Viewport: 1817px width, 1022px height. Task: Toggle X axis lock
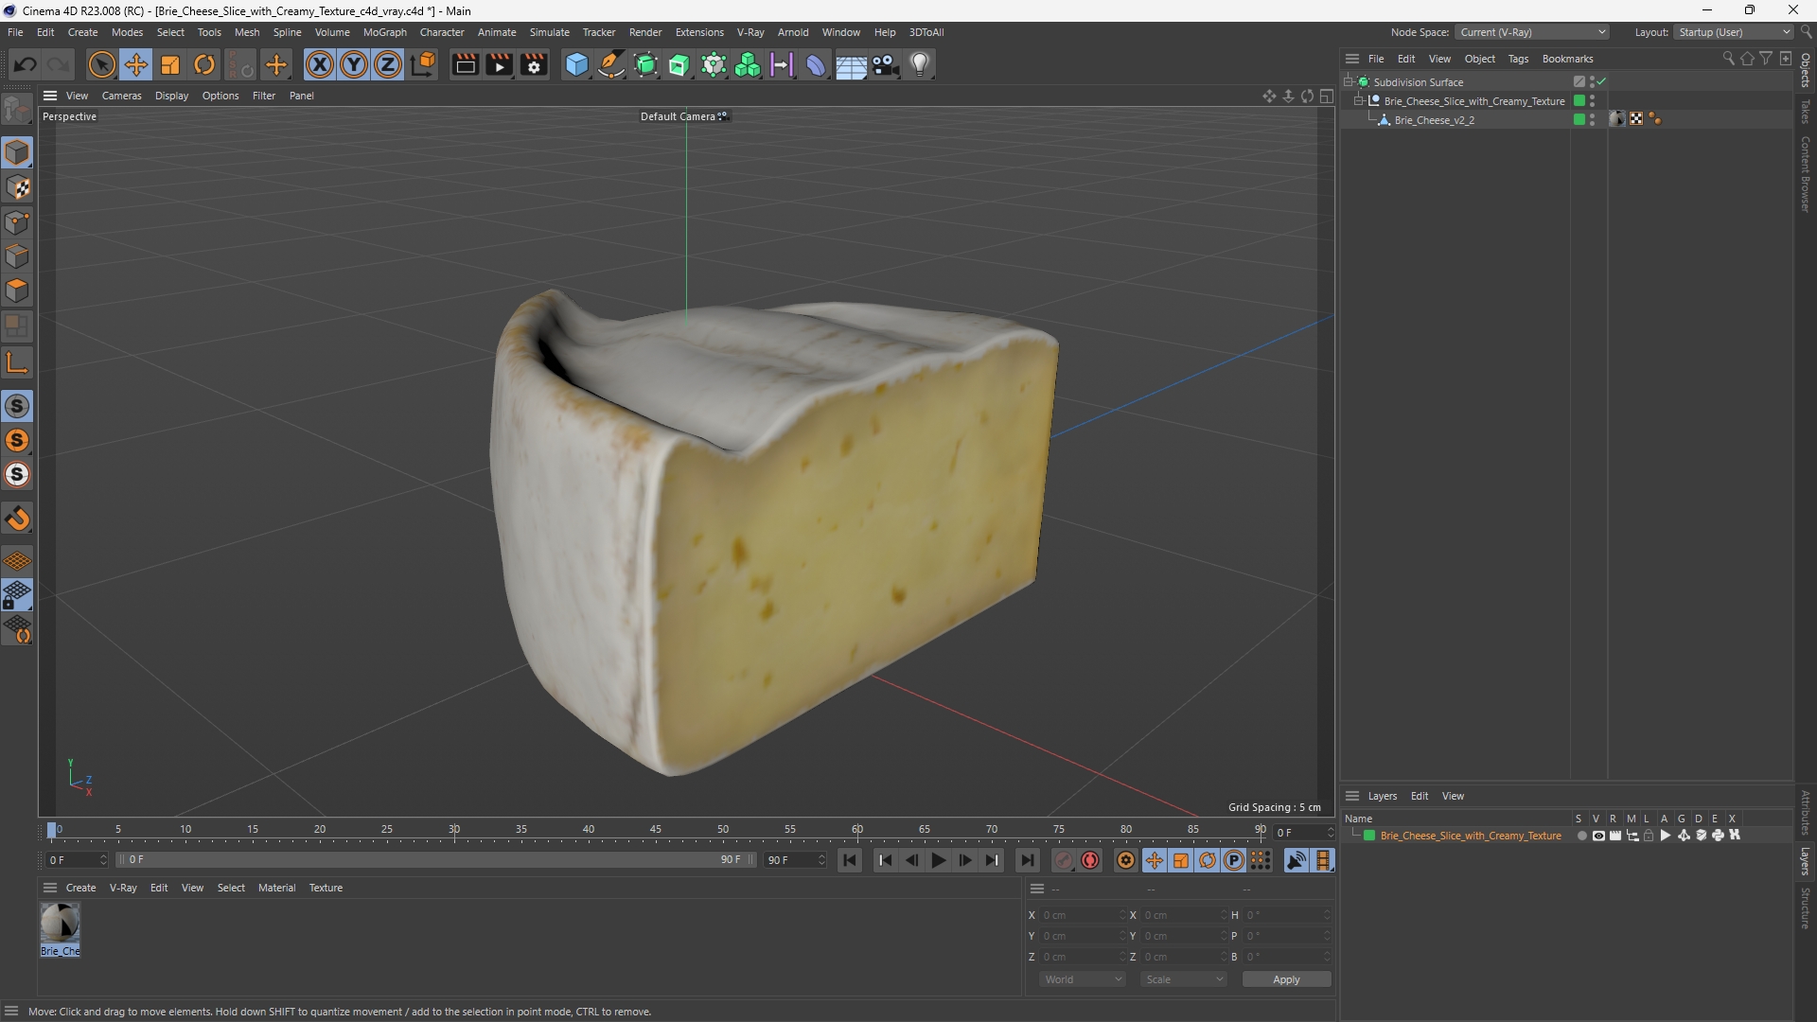point(320,64)
